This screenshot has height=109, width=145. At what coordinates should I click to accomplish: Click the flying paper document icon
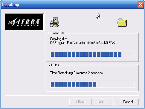(98, 16)
